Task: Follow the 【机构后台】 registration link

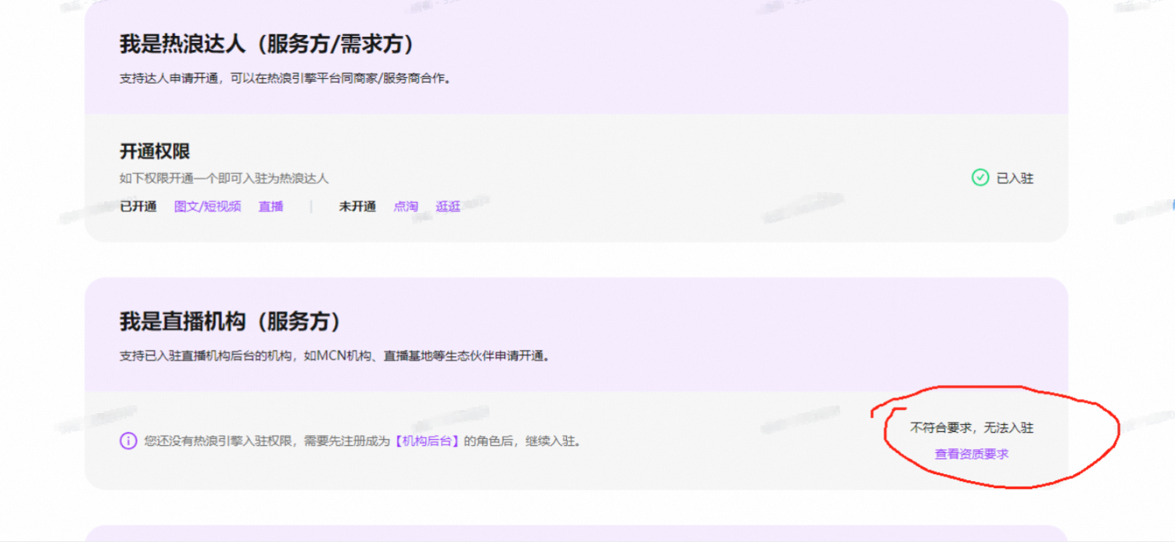Action: point(427,441)
